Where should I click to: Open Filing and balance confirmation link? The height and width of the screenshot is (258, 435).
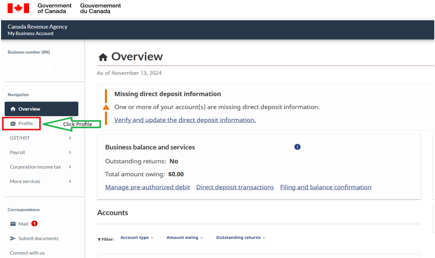pos(326,187)
